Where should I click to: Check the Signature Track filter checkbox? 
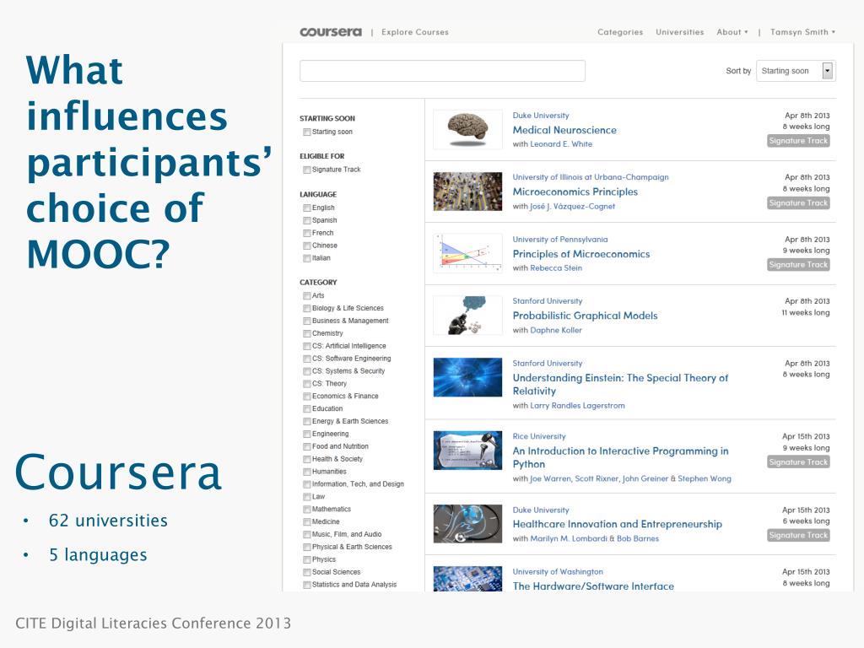tap(306, 170)
